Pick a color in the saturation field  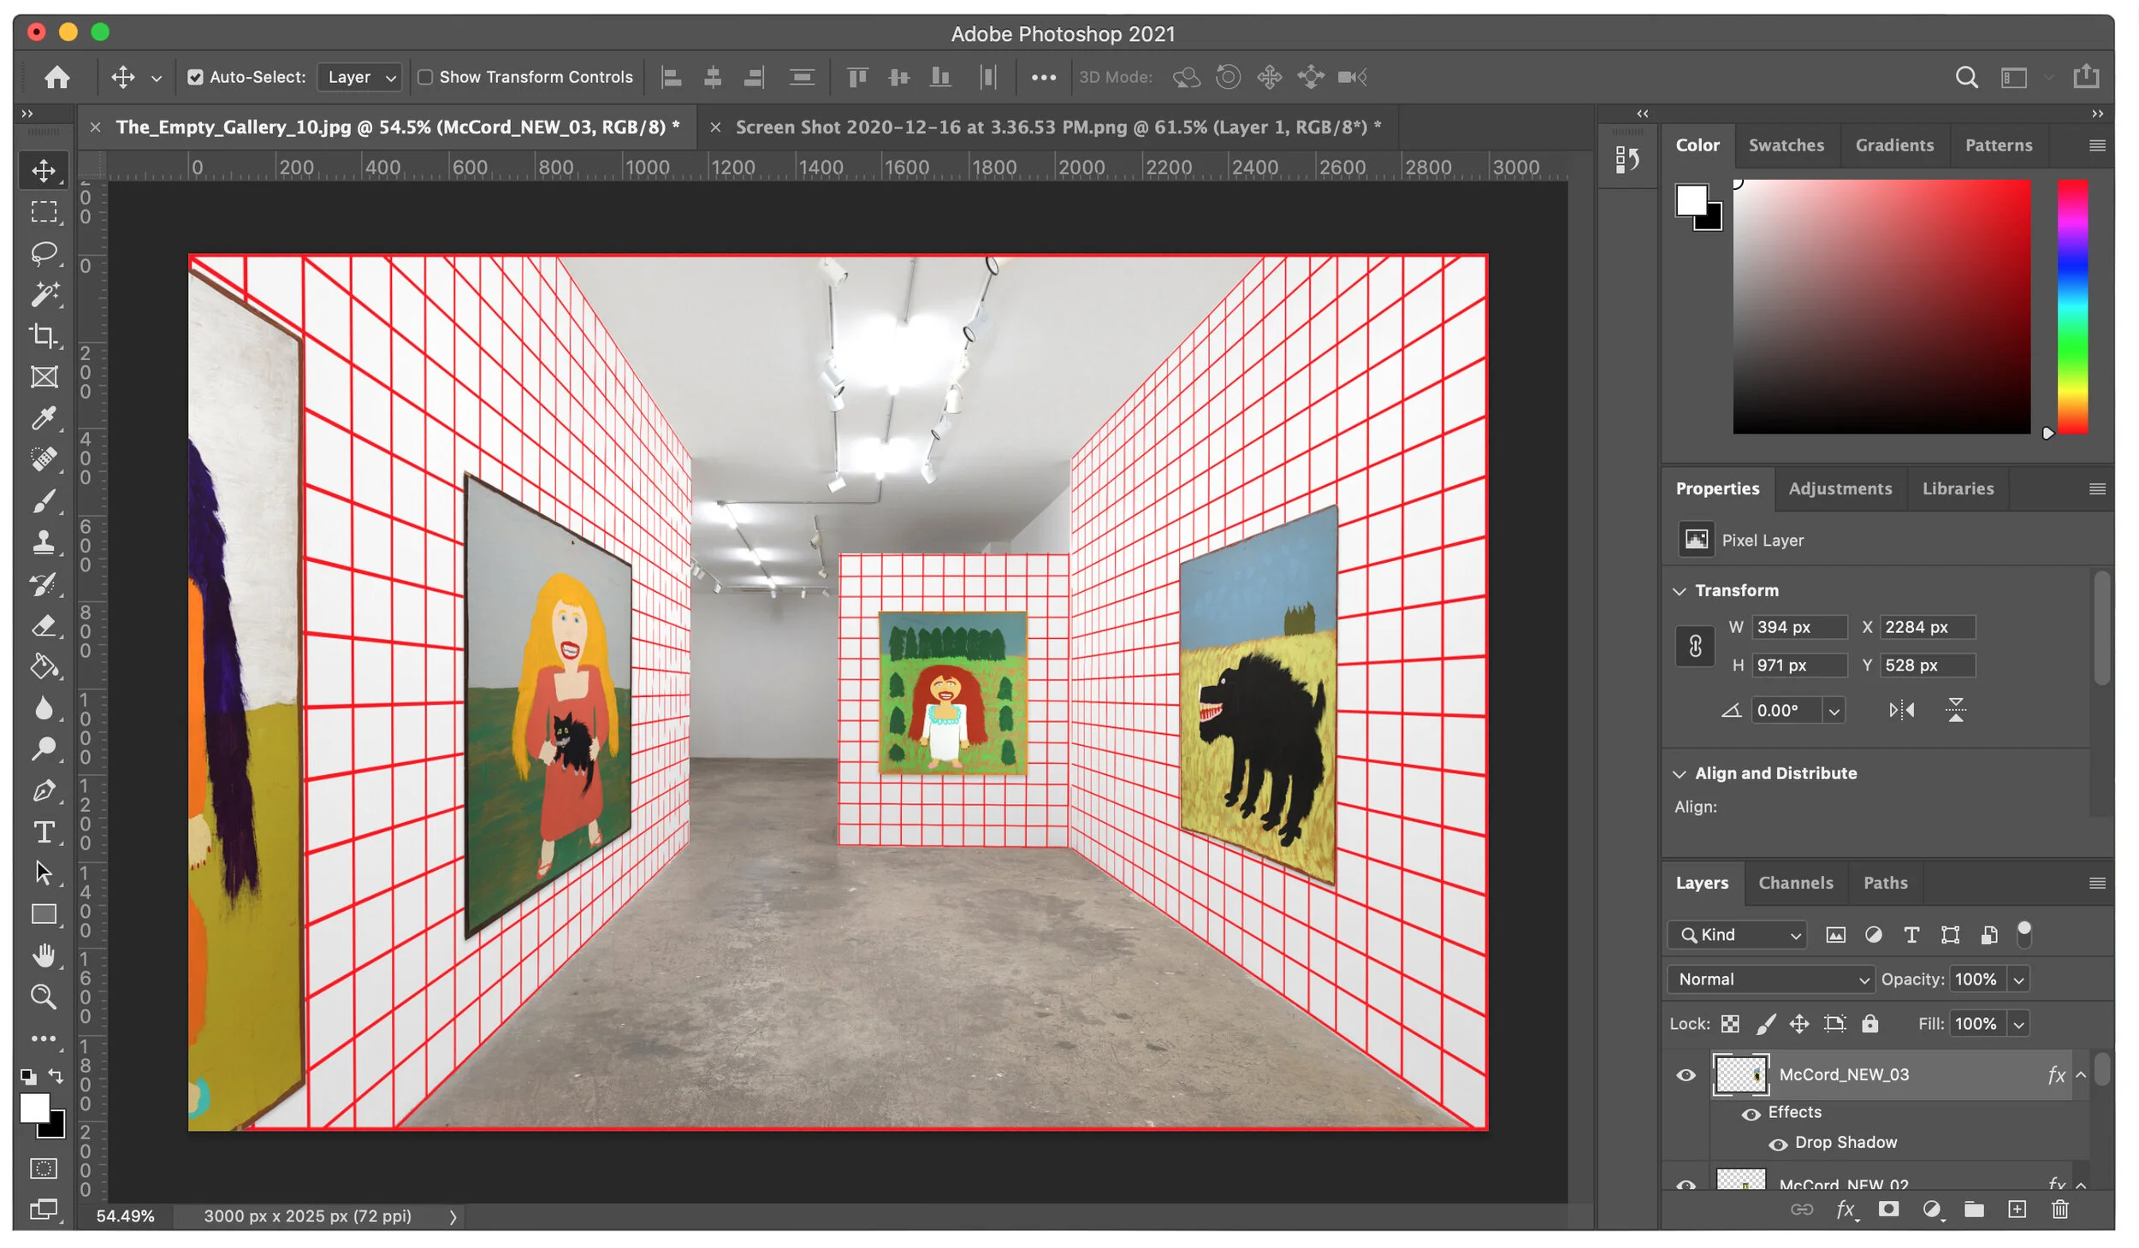click(1881, 306)
